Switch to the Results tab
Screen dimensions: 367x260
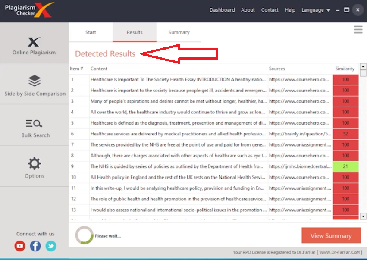point(135,32)
